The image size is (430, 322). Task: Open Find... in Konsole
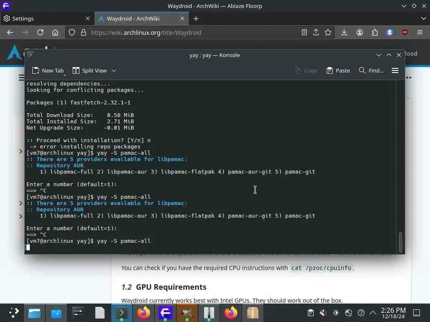point(371,70)
